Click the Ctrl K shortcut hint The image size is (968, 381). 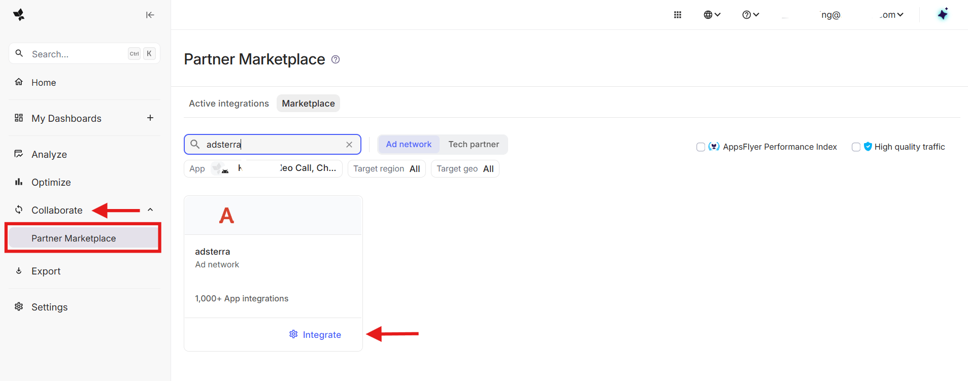(142, 53)
